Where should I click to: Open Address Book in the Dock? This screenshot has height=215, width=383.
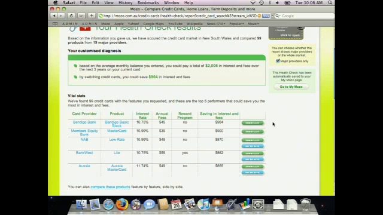click(x=163, y=204)
